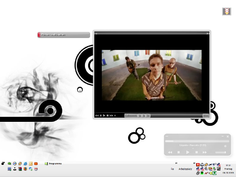Screen dimensions: 236x177
Task: Start playback in the video player window
Action: pyautogui.click(x=104, y=116)
